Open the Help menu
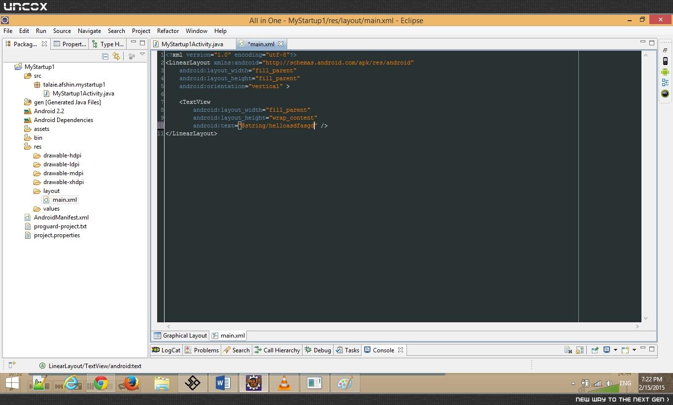The image size is (673, 405). (220, 31)
